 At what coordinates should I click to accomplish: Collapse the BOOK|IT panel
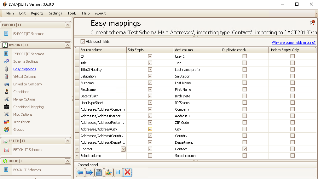(x=67, y=161)
